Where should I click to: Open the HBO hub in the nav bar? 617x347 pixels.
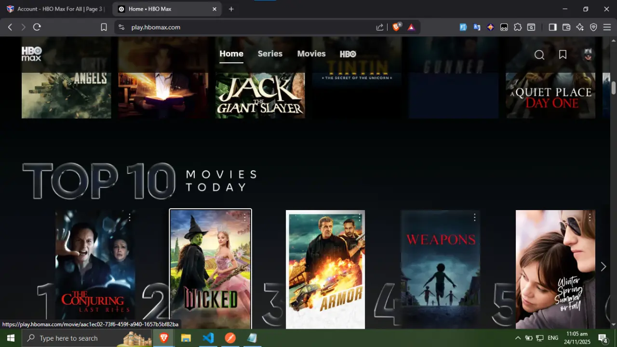point(348,54)
